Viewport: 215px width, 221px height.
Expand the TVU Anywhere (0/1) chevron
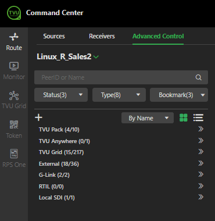tap(201, 140)
